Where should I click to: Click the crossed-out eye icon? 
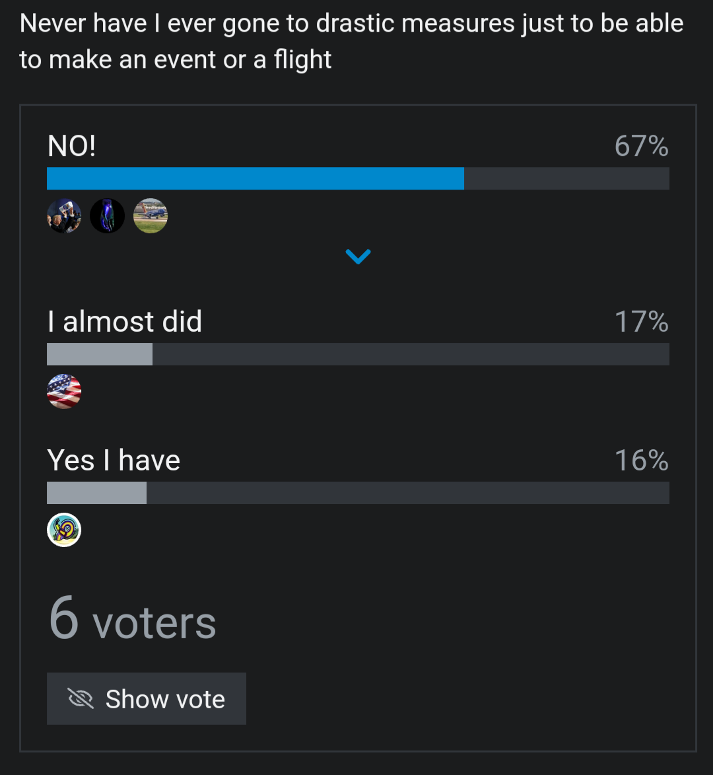click(81, 699)
